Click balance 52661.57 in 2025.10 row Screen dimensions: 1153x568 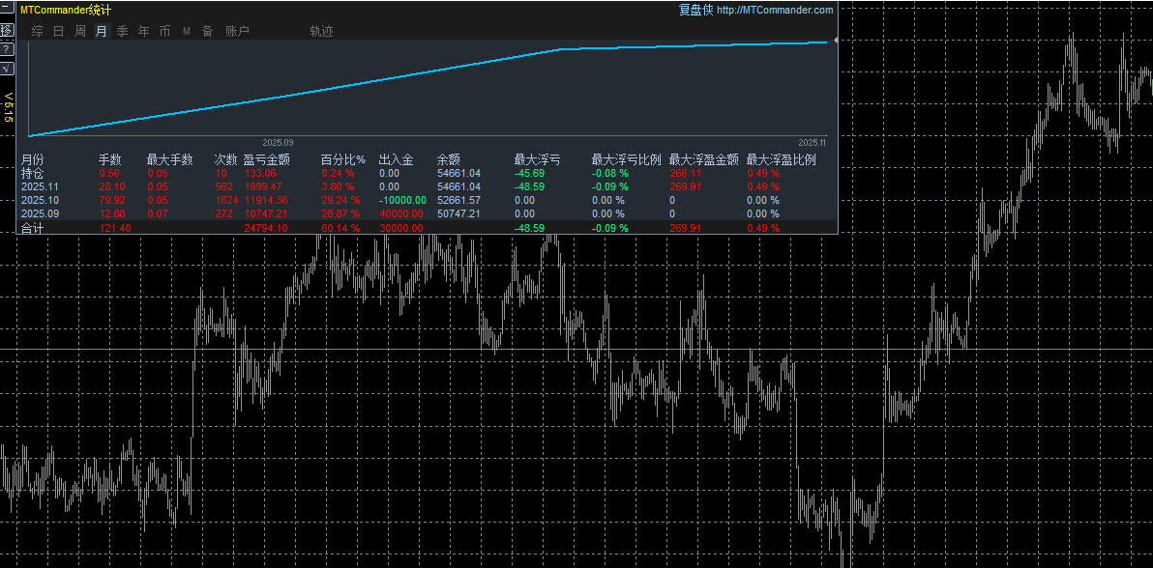click(458, 200)
